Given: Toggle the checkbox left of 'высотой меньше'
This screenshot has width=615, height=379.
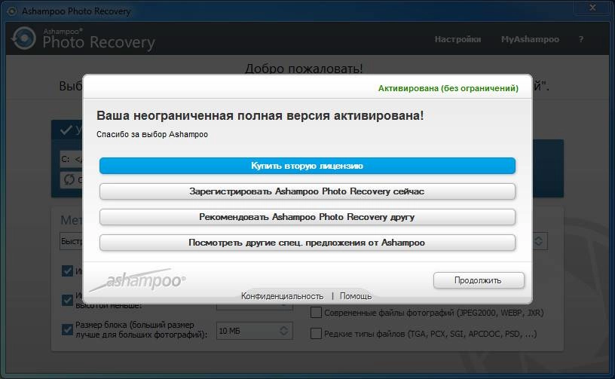Looking at the screenshot, I should point(67,300).
